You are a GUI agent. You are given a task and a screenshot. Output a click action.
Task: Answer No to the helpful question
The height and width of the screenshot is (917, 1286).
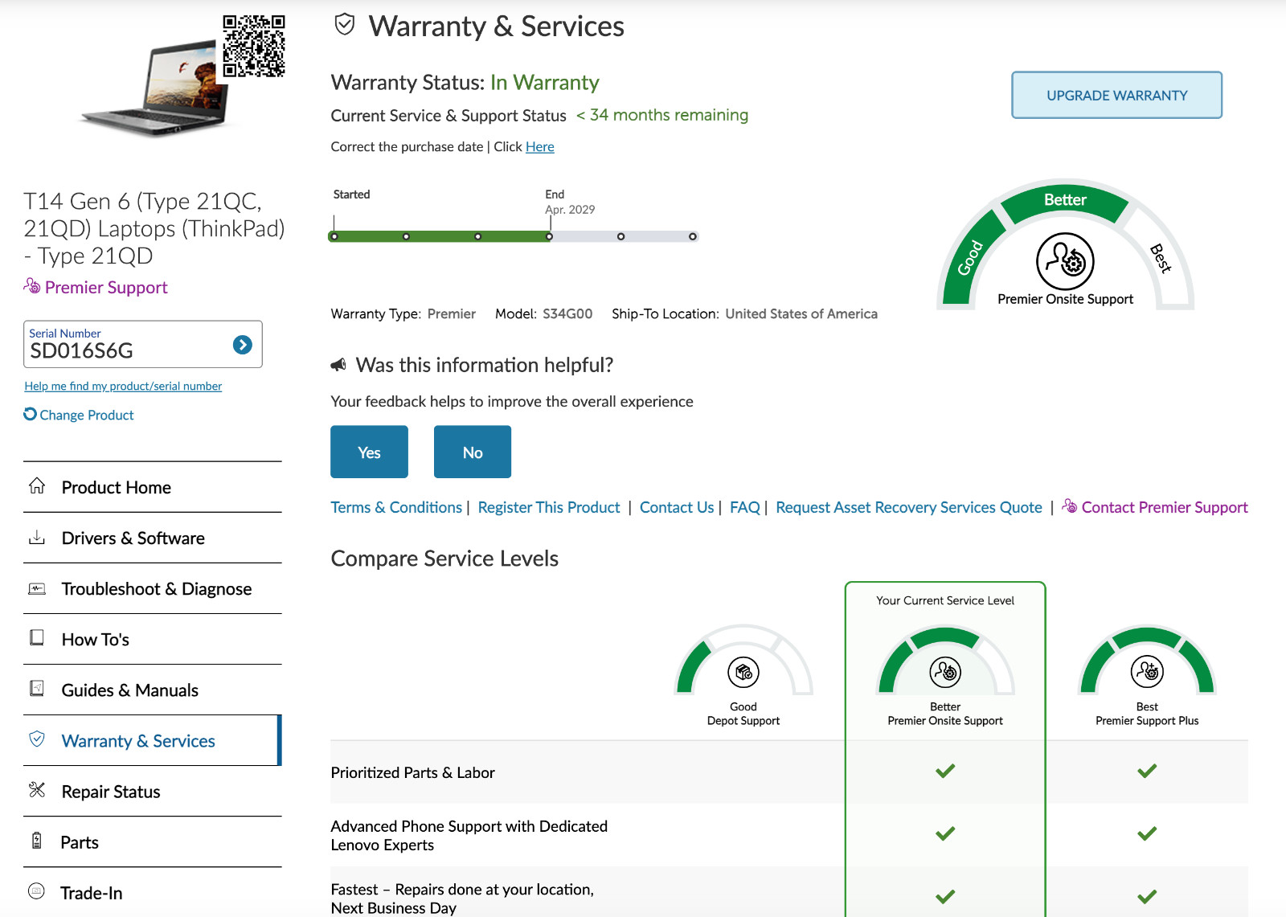coord(473,452)
